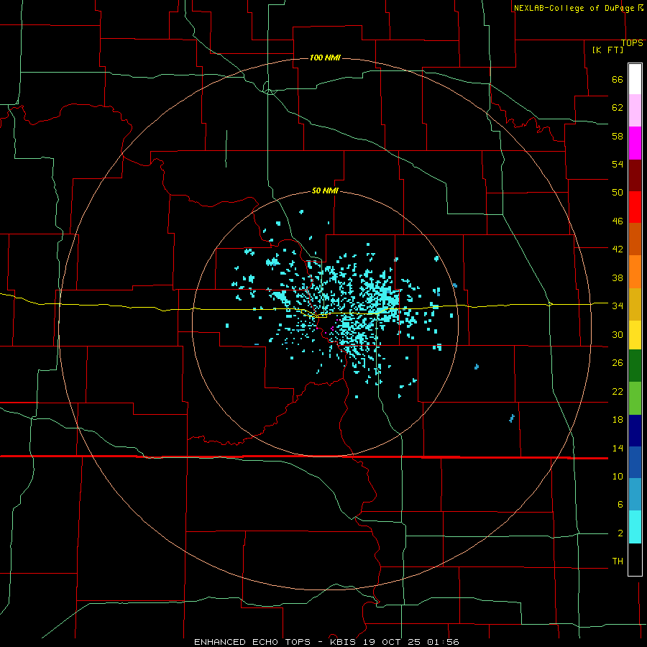Image resolution: width=647 pixels, height=647 pixels.
Task: Click the bright red legend swatch
Action: coord(635,207)
